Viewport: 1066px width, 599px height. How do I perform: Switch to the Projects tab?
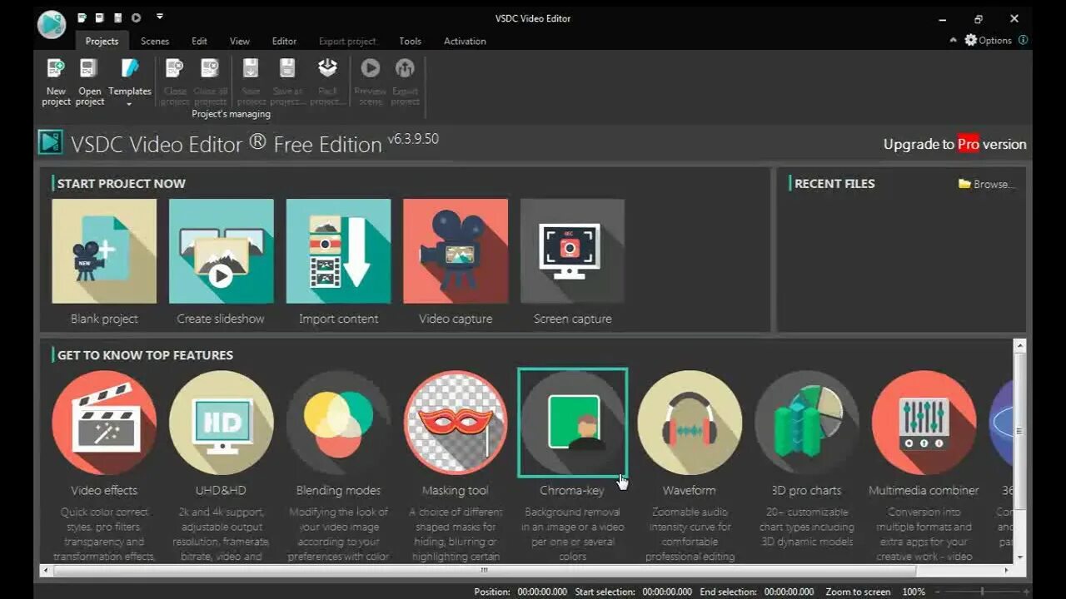(x=102, y=41)
